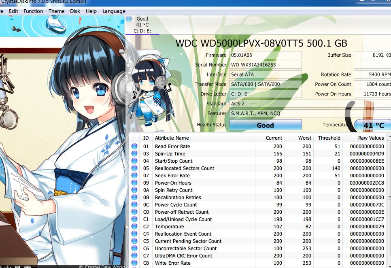Viewport: 391px width, 268px height.
Task: Click the Firmware field 05.01A05
Action: 266,55
